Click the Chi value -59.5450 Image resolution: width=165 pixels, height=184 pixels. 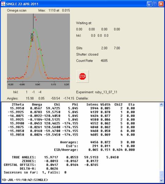(52, 134)
